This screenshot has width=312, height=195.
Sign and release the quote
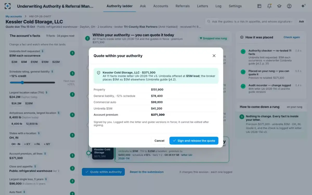click(194, 141)
